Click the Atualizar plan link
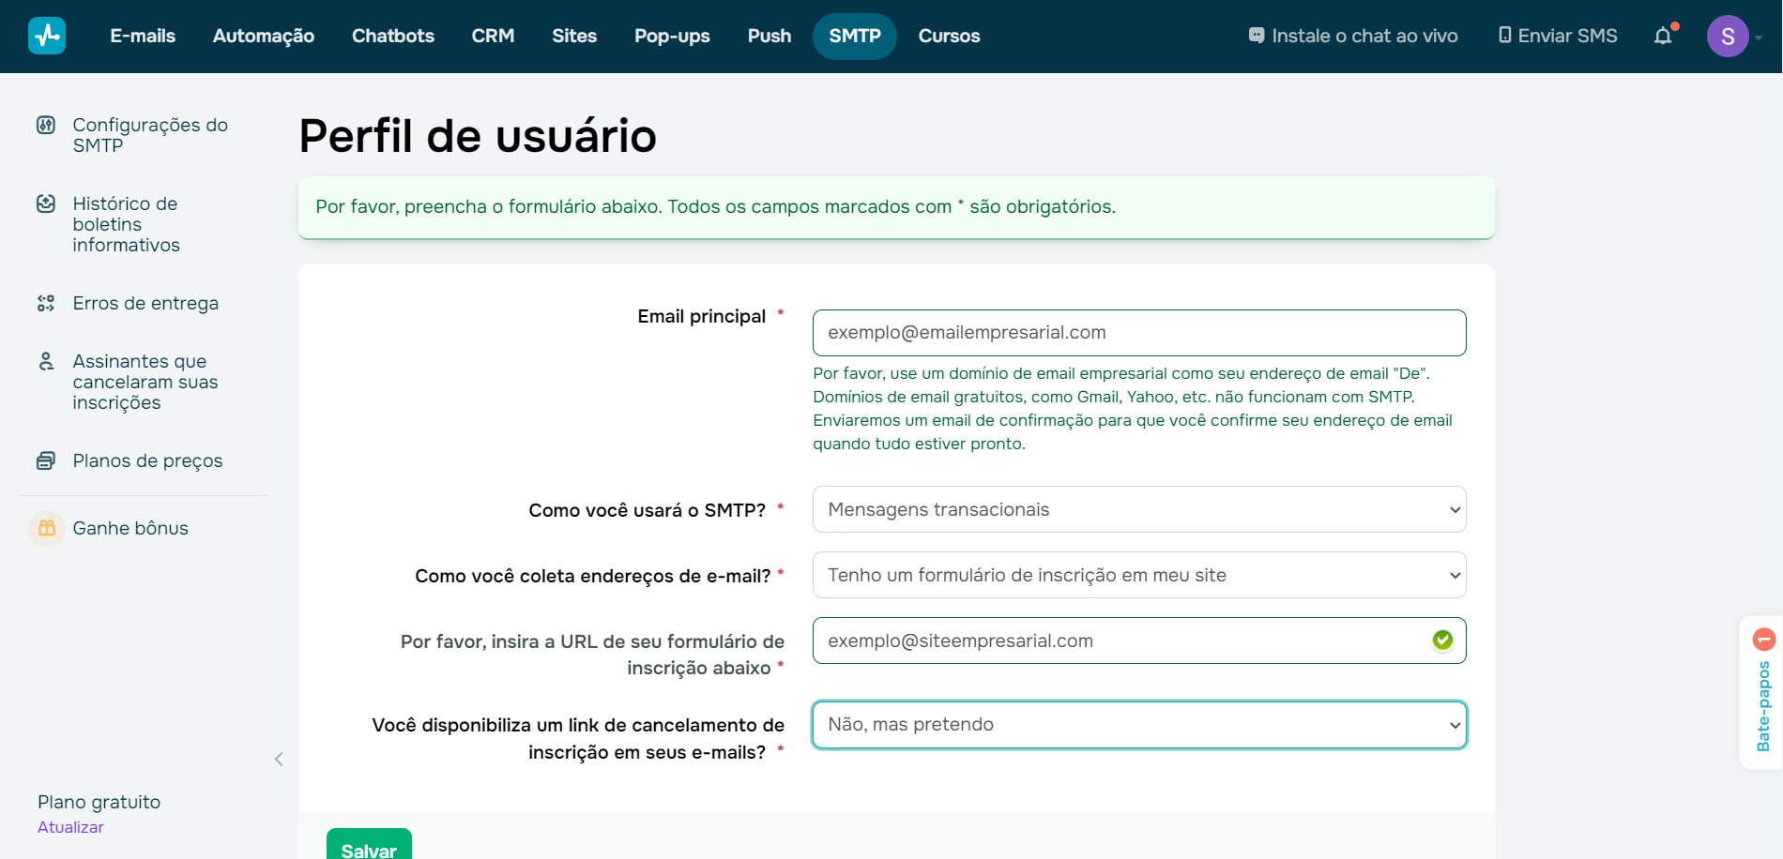Screen dimensions: 1783x859 click(70, 827)
